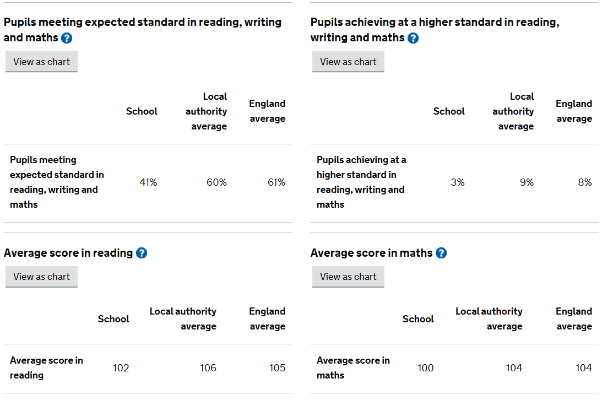Click the England reading average of 105
Screen dimensions: 602x400
click(x=277, y=368)
